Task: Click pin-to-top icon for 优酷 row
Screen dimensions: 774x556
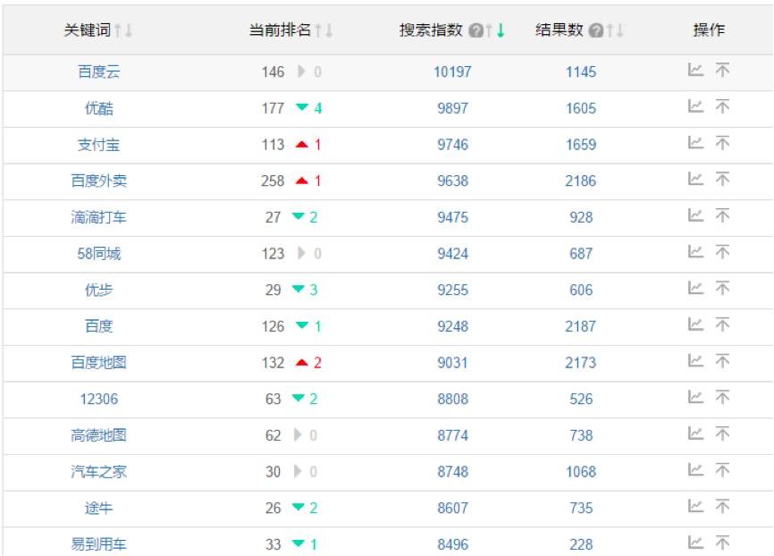Action: pyautogui.click(x=722, y=106)
